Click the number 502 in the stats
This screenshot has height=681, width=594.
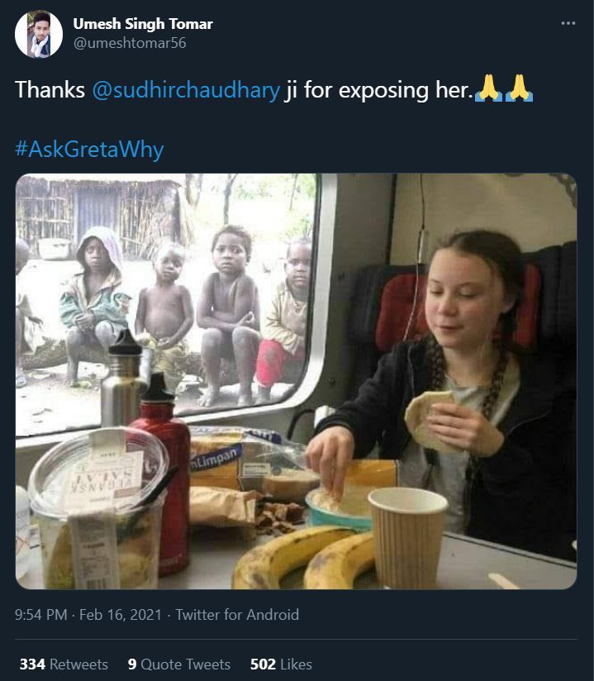(263, 664)
